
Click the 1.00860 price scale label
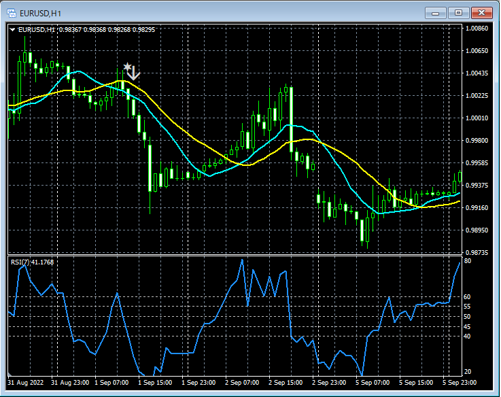[477, 28]
